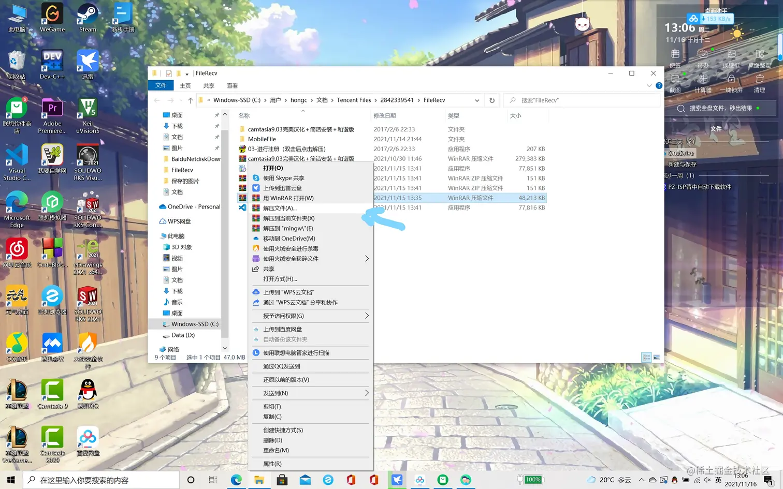This screenshot has height=489, width=783.
Task: Show hidden system tray icons
Action: 642,480
